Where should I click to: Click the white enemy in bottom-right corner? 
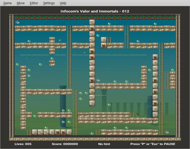pyautogui.click(x=167, y=132)
